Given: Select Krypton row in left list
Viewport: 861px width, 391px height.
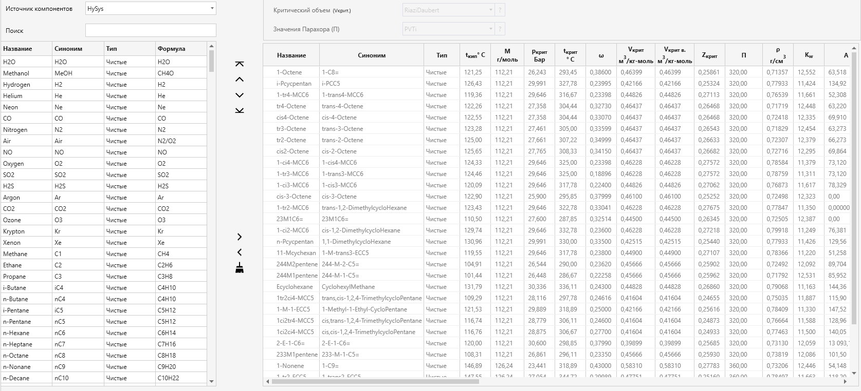Looking at the screenshot, I should tap(103, 231).
